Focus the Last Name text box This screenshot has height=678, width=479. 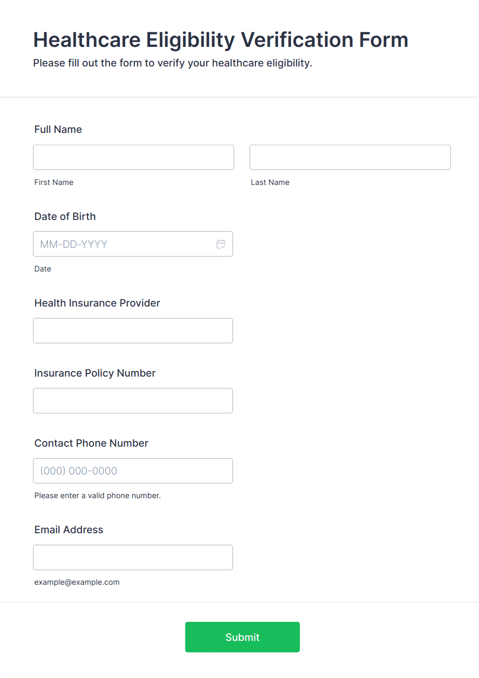point(350,157)
